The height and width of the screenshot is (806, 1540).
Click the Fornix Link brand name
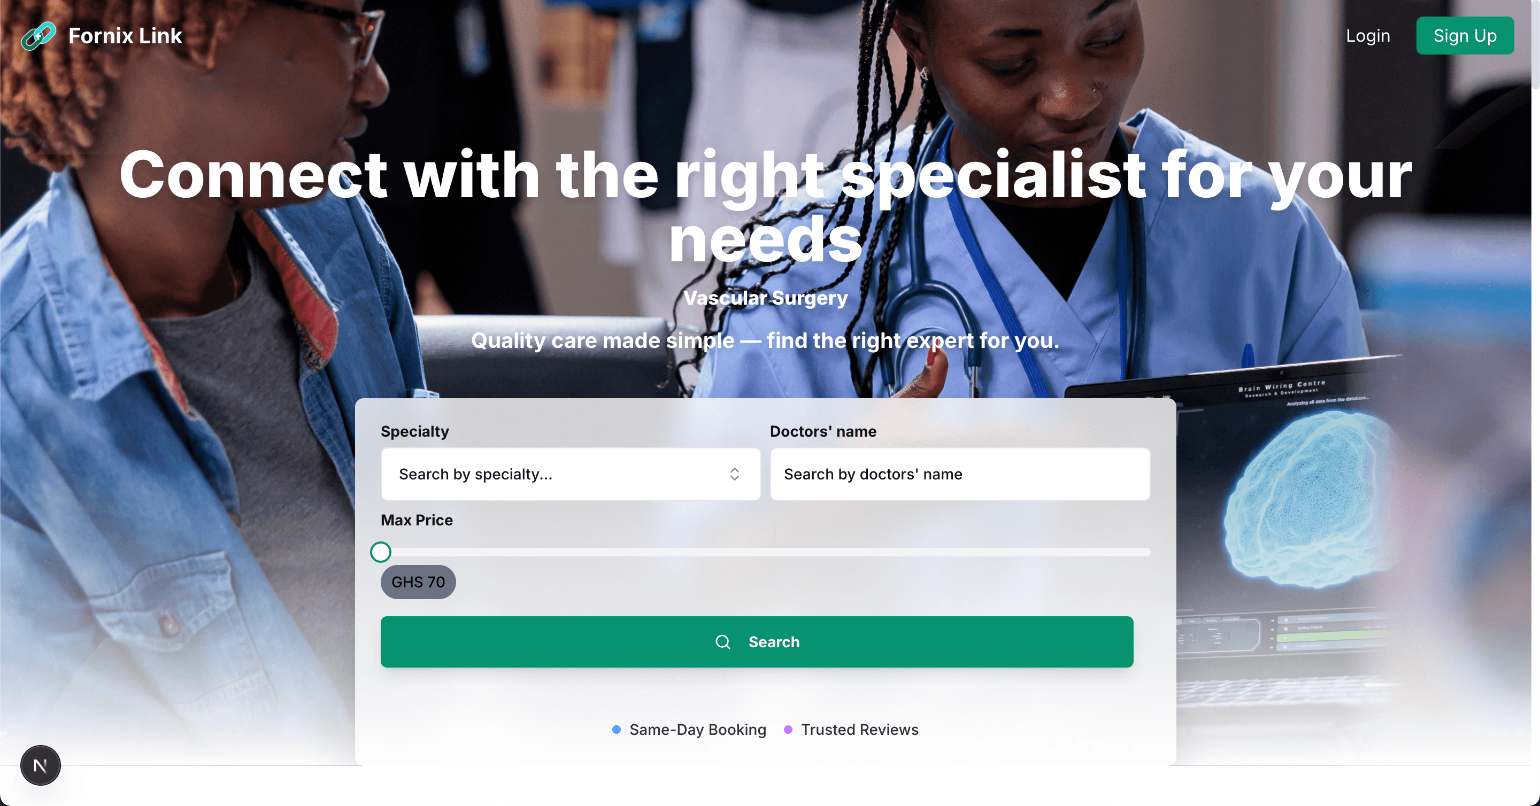pos(125,36)
